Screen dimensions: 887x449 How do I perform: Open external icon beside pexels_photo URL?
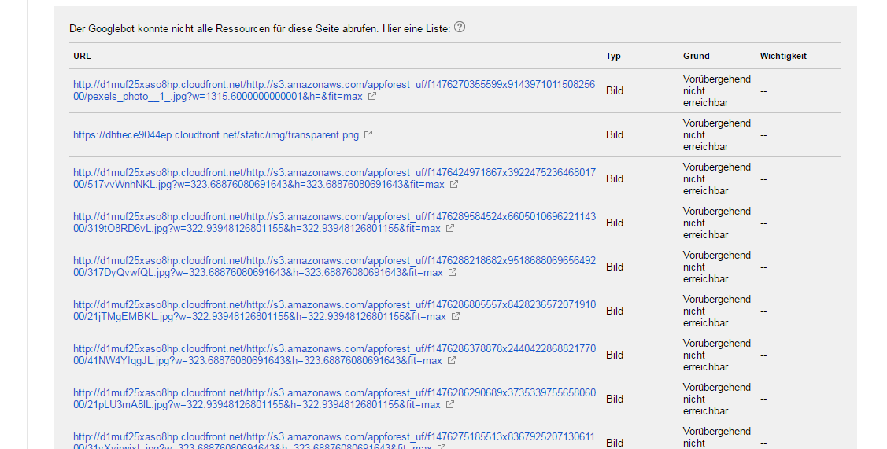point(372,96)
